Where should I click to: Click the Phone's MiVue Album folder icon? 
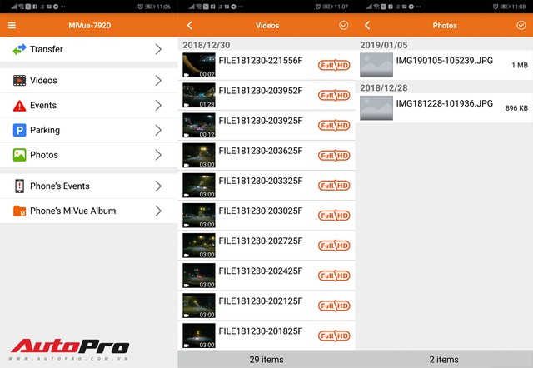point(19,211)
